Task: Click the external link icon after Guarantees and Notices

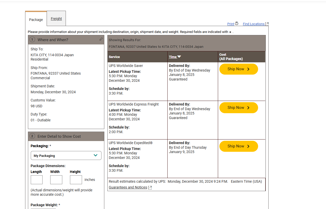Action: tap(150, 188)
